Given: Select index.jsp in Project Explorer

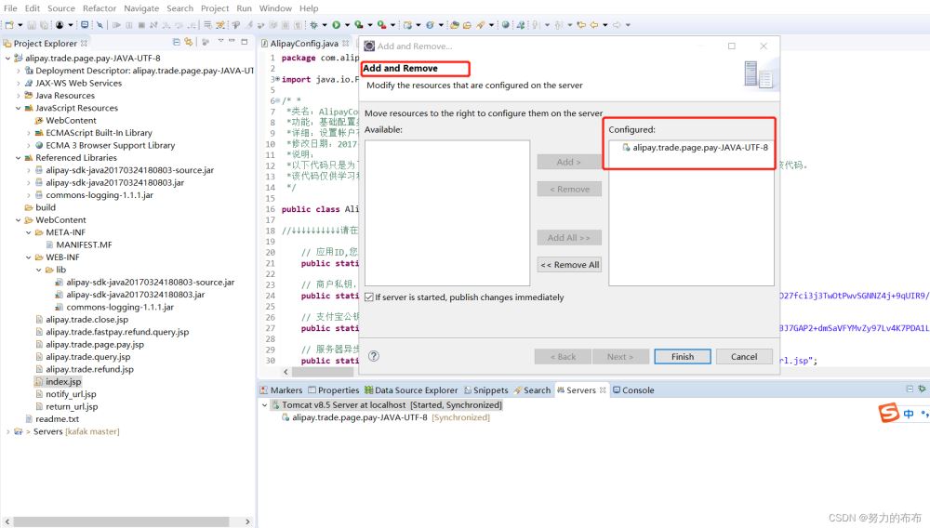Looking at the screenshot, I should 63,382.
